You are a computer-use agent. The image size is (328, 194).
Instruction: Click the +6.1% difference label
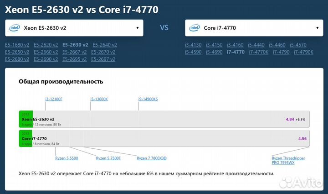pos(300,120)
